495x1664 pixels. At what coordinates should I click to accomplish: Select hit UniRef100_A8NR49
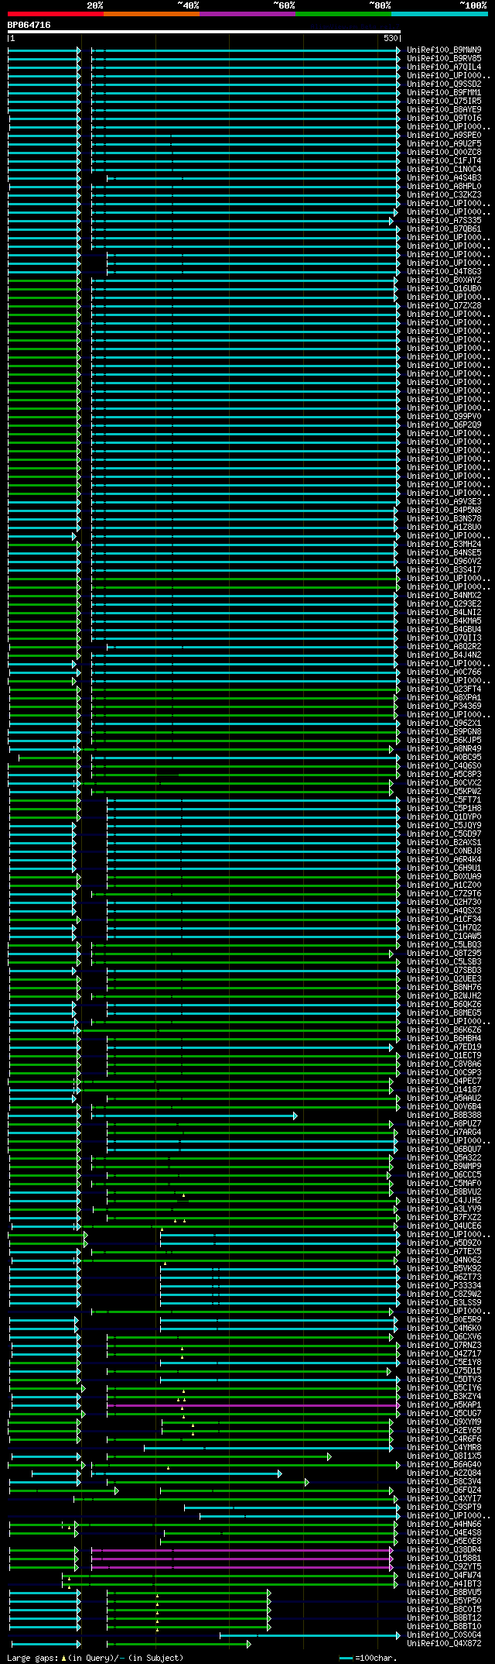(444, 748)
